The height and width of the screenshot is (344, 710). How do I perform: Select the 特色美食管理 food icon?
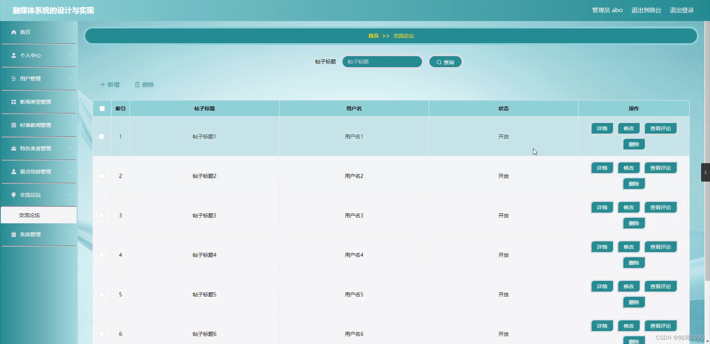(x=13, y=148)
